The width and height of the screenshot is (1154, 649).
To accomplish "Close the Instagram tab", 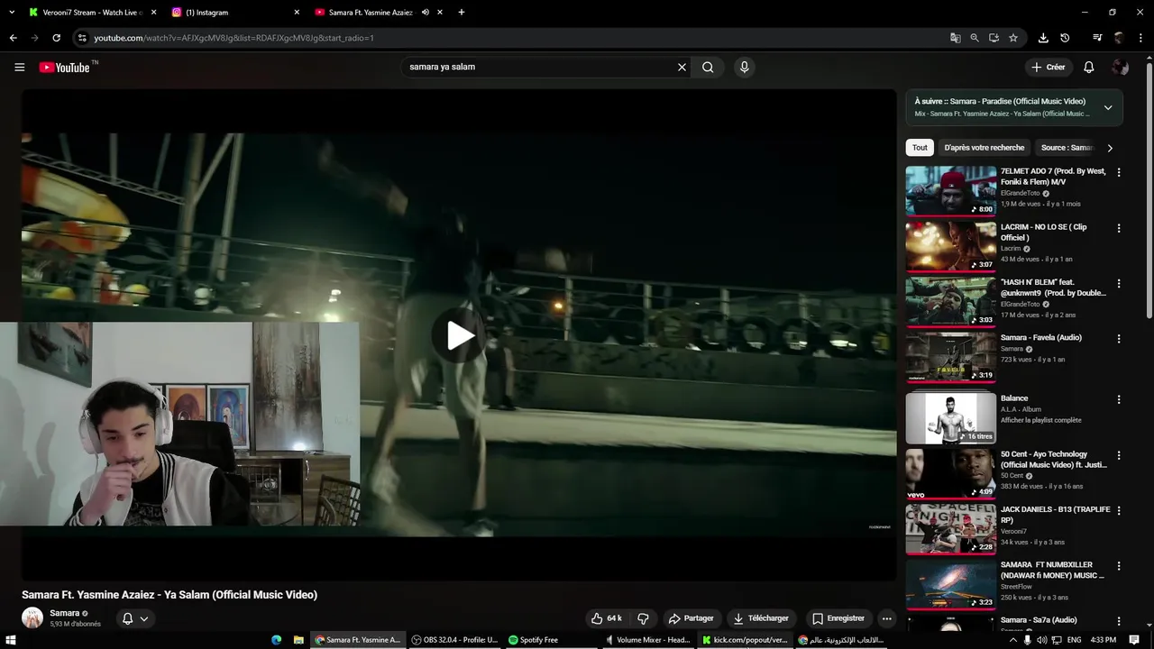I will pos(297,13).
